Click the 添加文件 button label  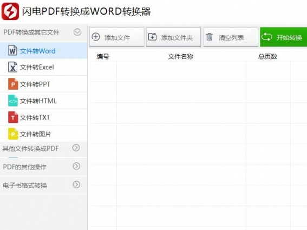coord(117,37)
